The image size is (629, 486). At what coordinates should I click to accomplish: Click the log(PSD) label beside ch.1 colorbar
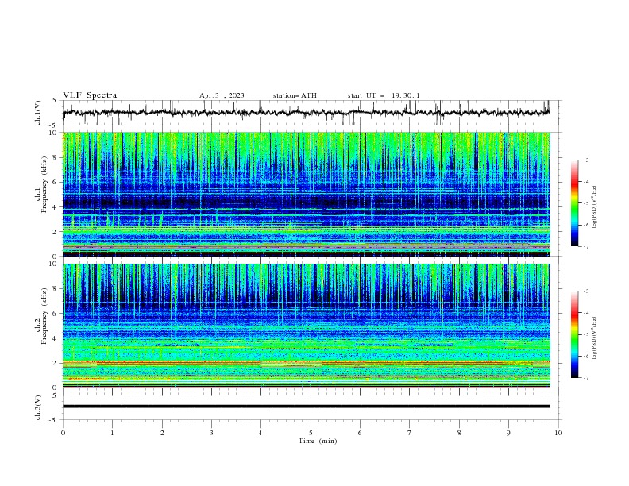click(x=595, y=207)
